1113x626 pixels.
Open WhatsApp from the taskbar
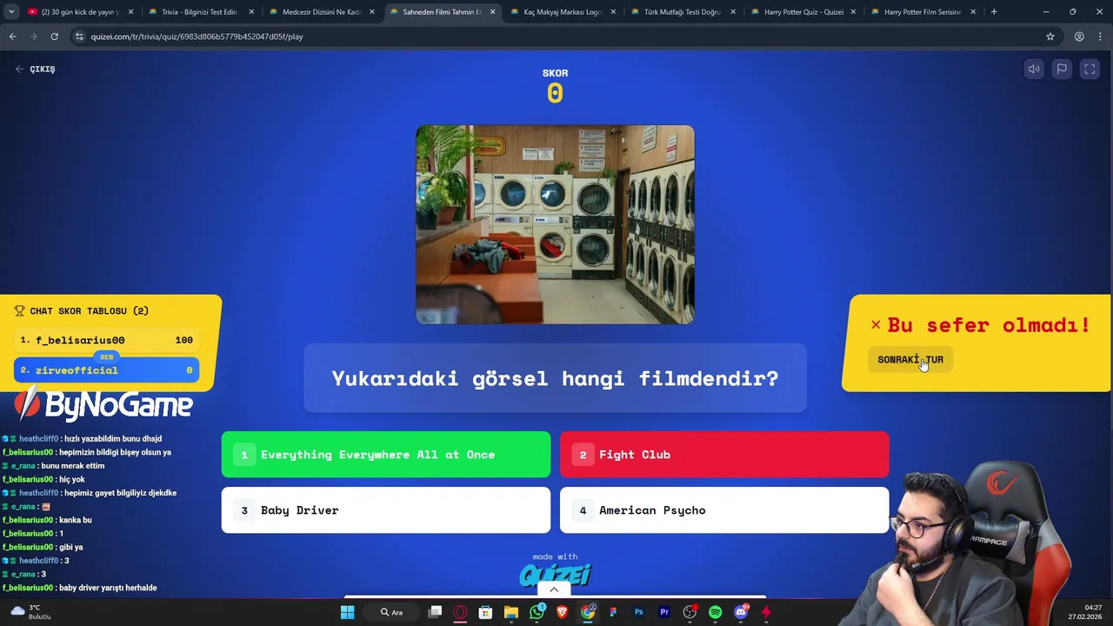[x=537, y=612]
